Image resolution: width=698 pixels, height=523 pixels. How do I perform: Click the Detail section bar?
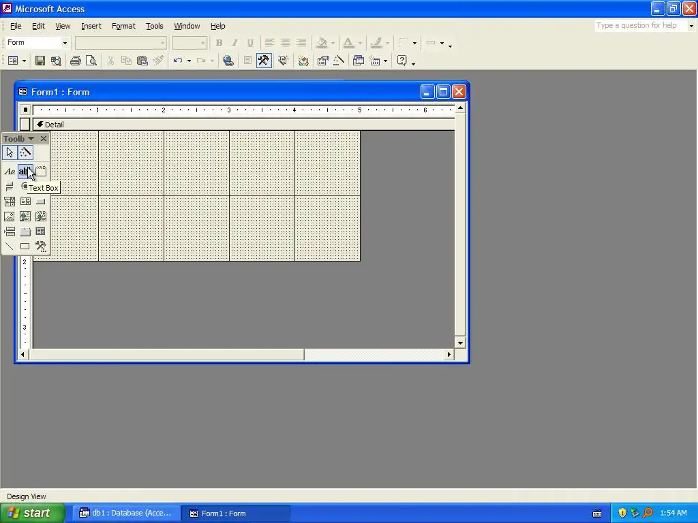(243, 125)
